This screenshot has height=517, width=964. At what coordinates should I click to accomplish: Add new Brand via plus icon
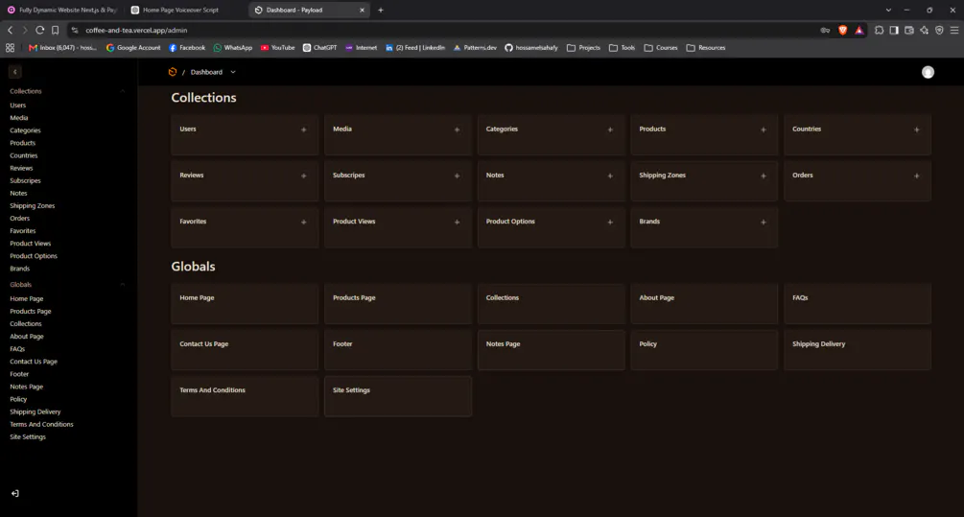click(x=763, y=222)
